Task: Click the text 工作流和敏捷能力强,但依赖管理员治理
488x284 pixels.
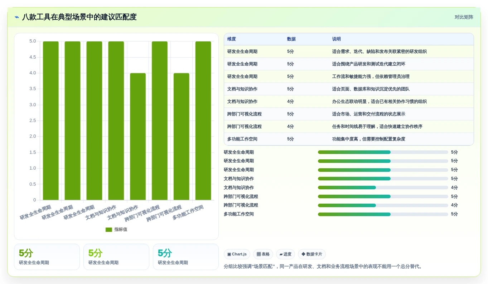Action: click(371, 76)
